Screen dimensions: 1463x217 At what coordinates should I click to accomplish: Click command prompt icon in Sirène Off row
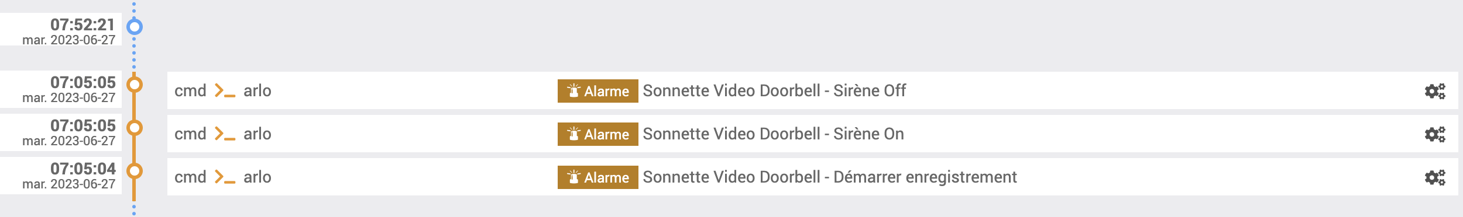point(225,90)
